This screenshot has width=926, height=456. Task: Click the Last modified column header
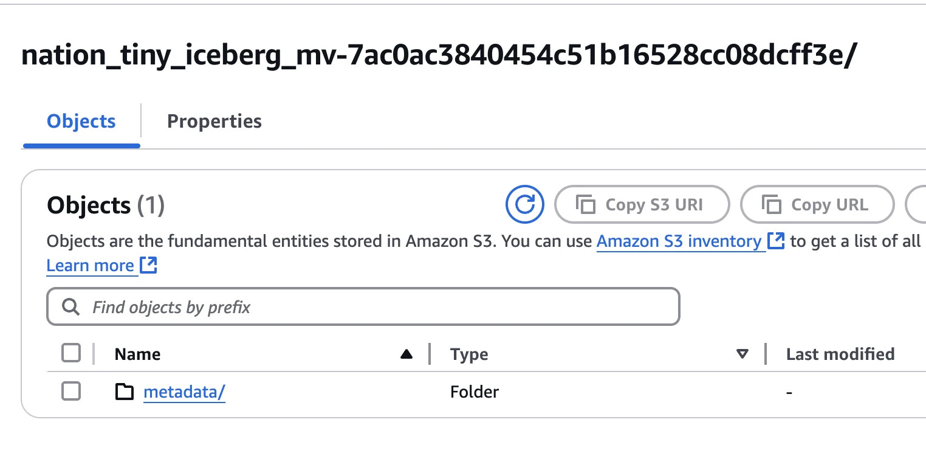click(x=840, y=354)
